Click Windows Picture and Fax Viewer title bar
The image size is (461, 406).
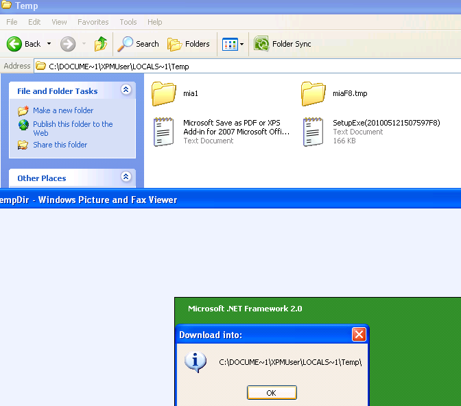coord(230,200)
